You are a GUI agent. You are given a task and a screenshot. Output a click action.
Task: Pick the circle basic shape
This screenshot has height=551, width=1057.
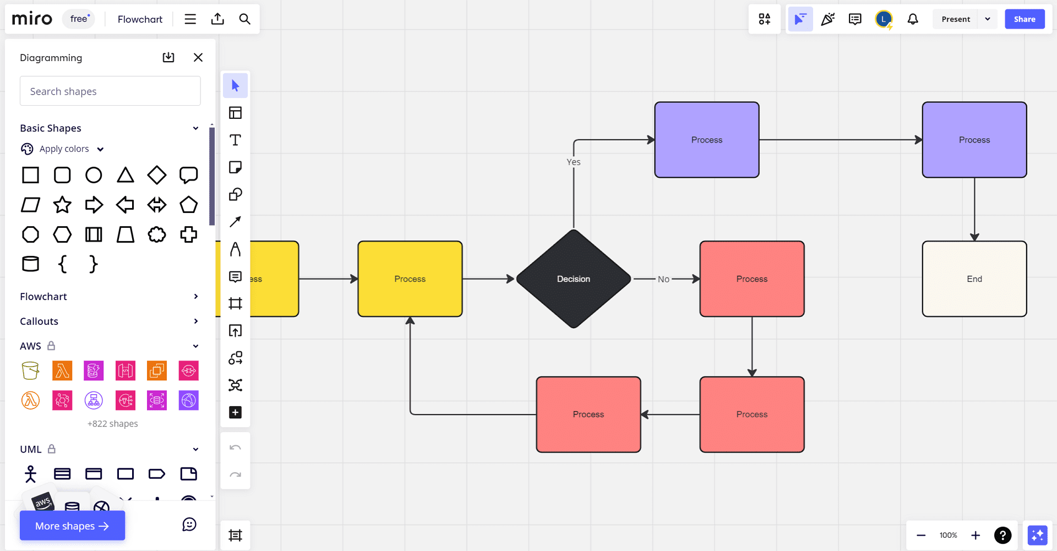pyautogui.click(x=94, y=175)
